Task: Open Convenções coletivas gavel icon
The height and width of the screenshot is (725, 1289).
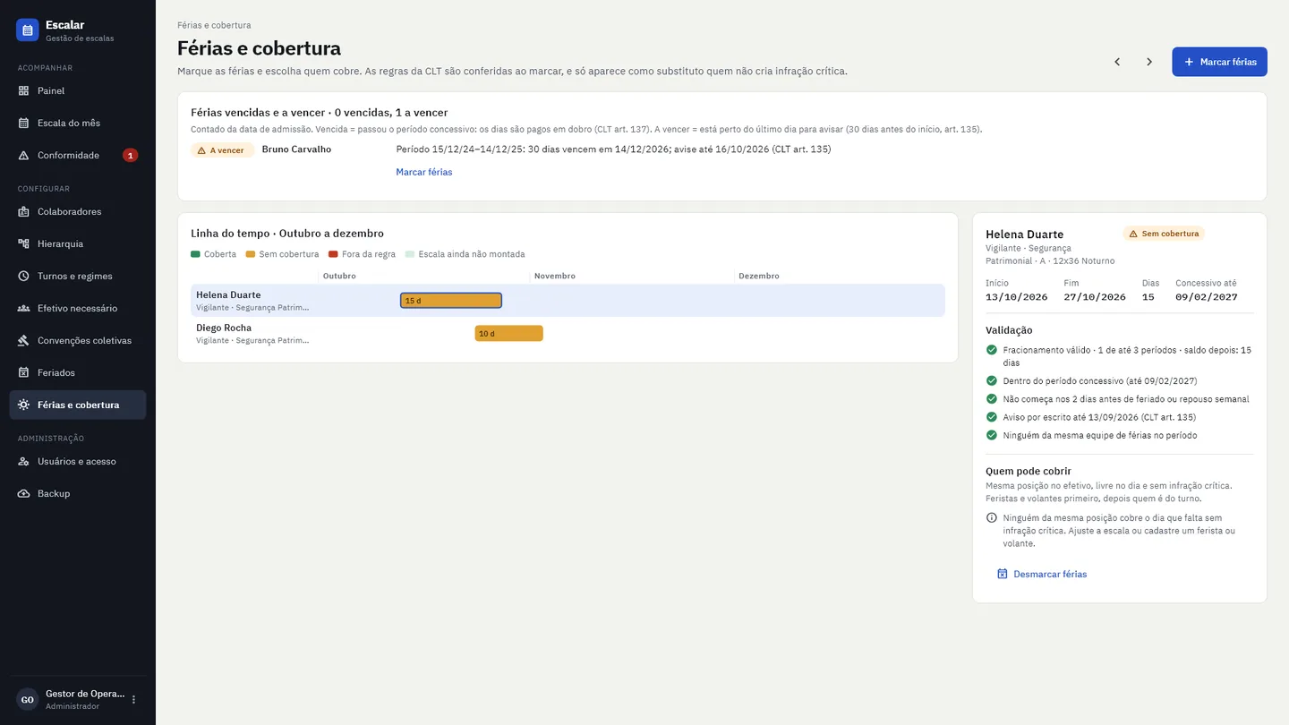Action: click(x=24, y=340)
